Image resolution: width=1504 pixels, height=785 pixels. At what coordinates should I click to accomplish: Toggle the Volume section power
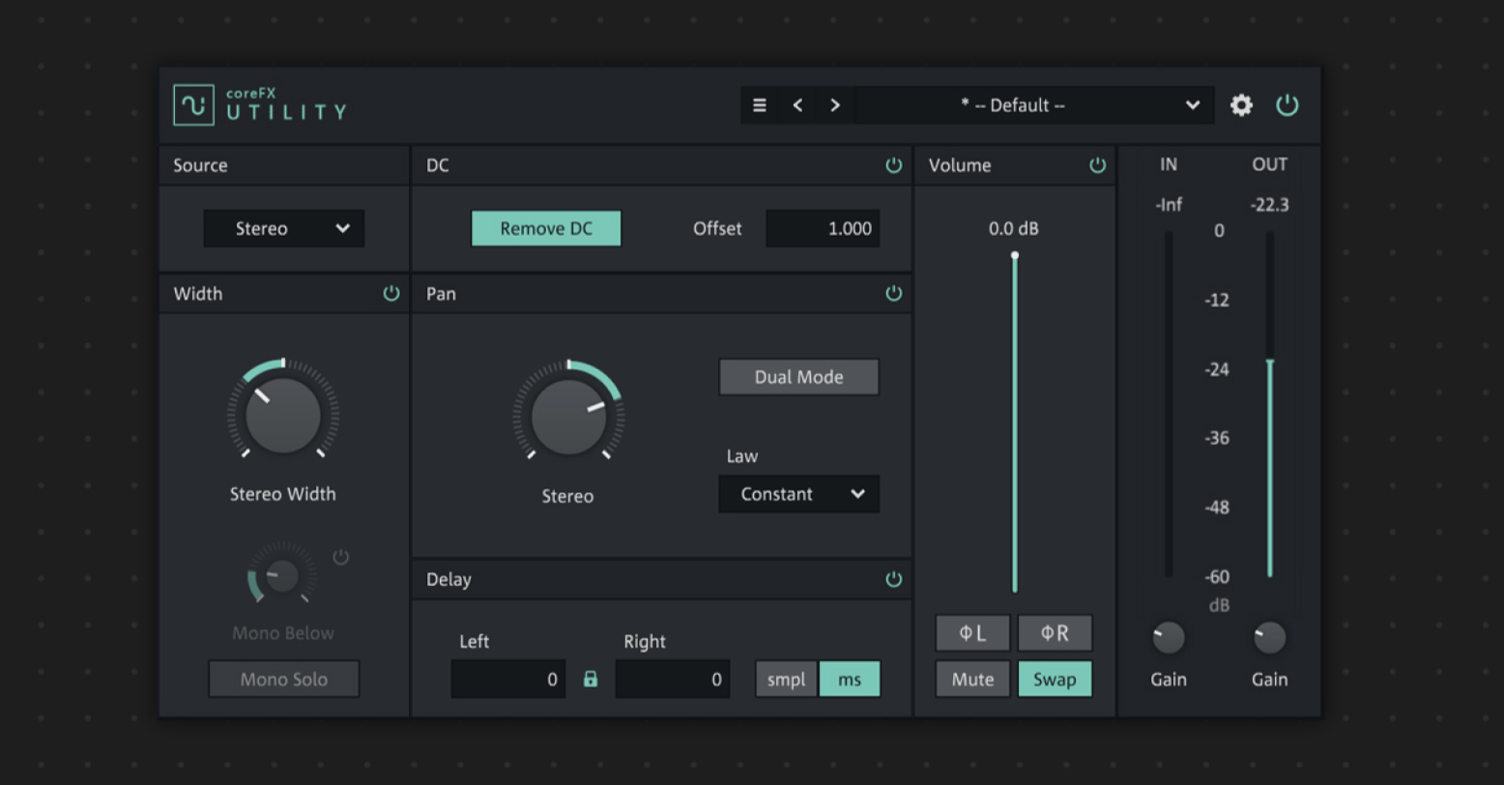point(1098,165)
